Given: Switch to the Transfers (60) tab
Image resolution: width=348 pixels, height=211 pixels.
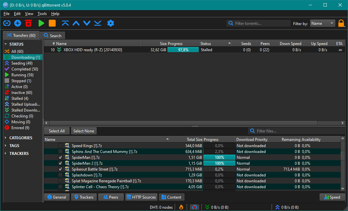Looking at the screenshot, I should 21,36.
